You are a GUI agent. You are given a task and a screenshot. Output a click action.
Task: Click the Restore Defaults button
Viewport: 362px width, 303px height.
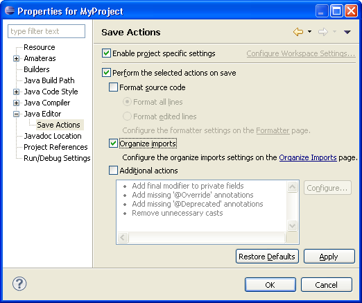tap(267, 257)
